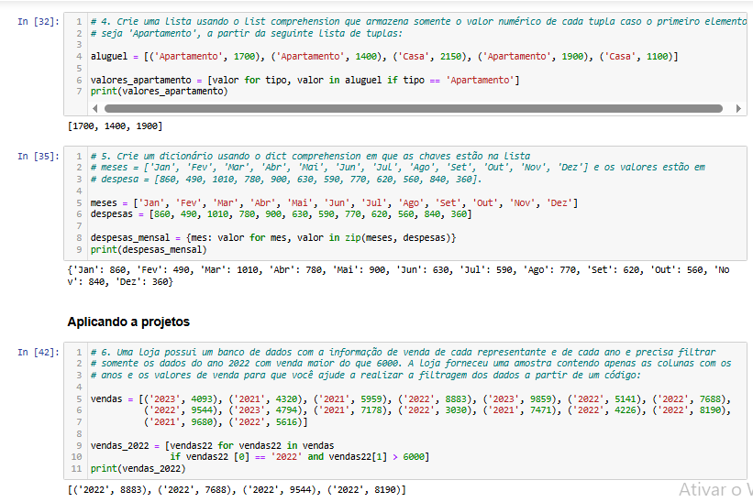The height and width of the screenshot is (502, 753).
Task: Place cursor on the 'aluguel =' list line
Action: point(384,57)
